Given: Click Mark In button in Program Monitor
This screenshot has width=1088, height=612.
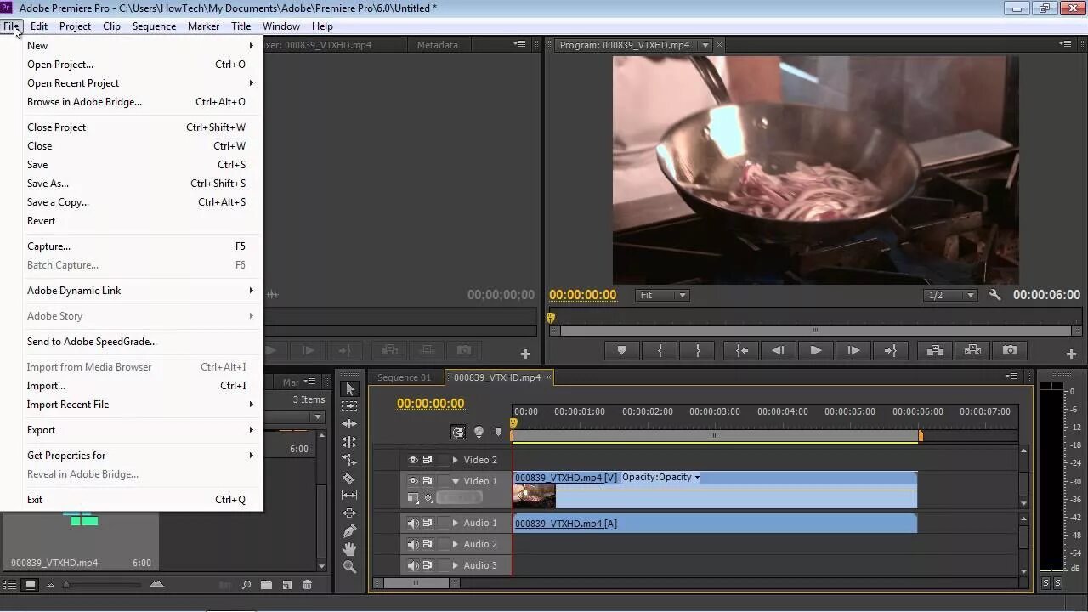Looking at the screenshot, I should tap(660, 350).
